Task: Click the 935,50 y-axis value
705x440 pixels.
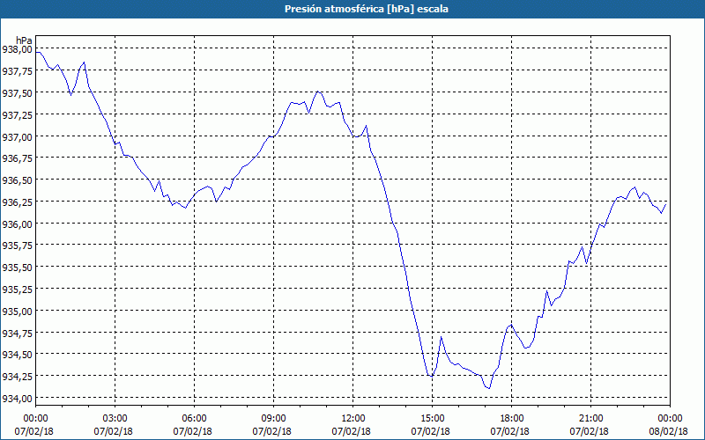Action: tap(16, 268)
